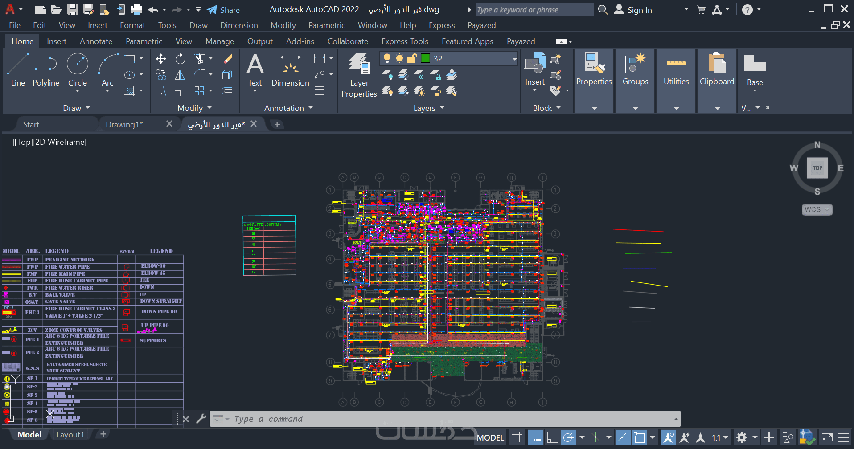854x449 pixels.
Task: Pick the Erase tool icon
Action: click(x=227, y=59)
